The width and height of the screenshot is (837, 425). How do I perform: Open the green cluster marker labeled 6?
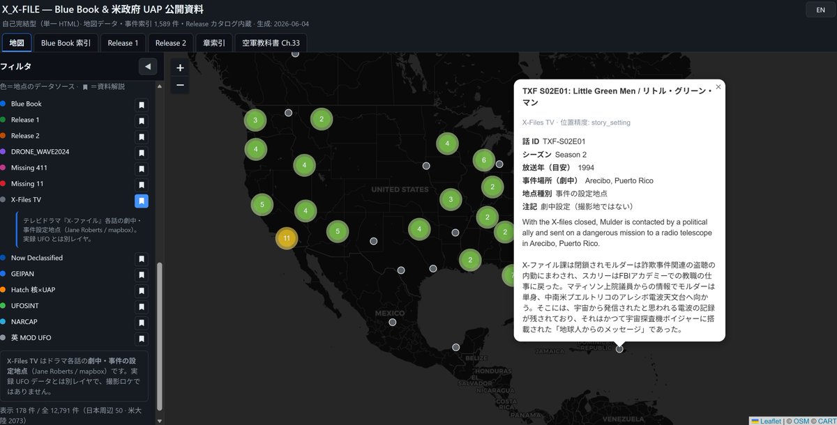(x=483, y=160)
